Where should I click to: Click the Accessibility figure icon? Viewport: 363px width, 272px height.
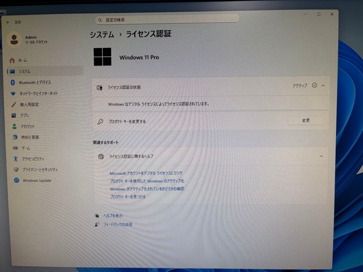(15, 158)
